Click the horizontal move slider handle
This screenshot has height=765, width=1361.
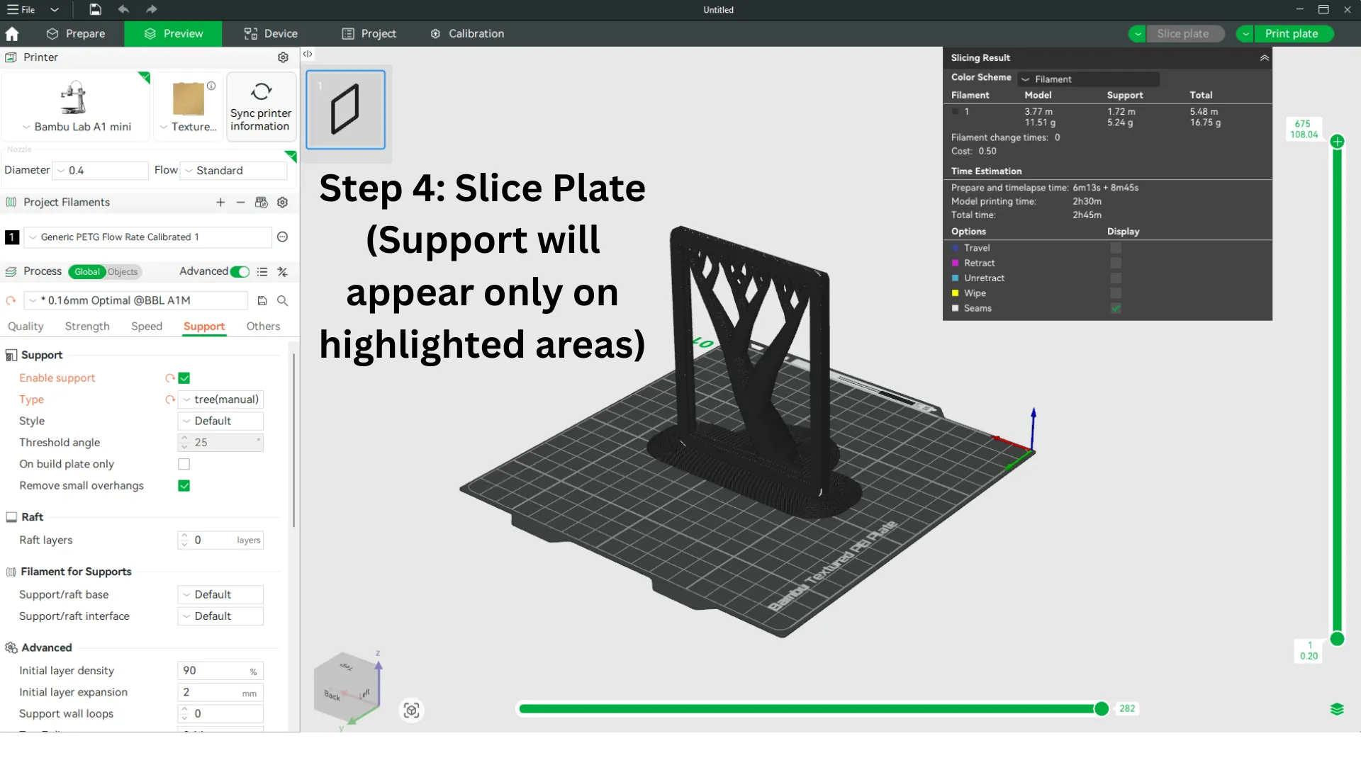[x=1101, y=709]
